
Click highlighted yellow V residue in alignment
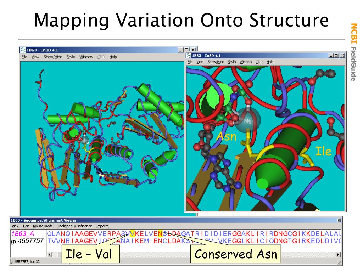click(132, 234)
